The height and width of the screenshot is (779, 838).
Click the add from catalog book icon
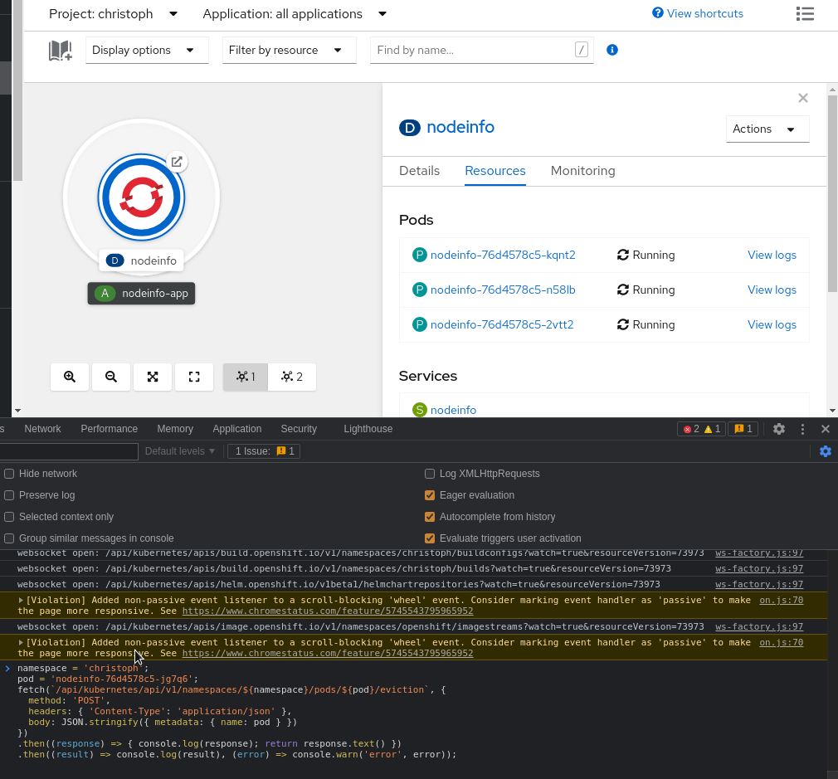pos(61,51)
